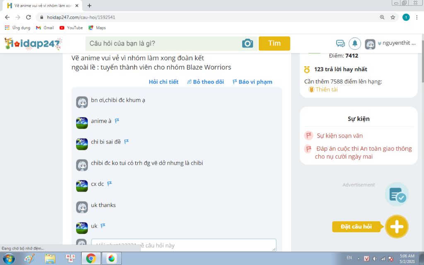The width and height of the screenshot is (424, 265).
Task: Flag the 'chi bi sai đề' comment
Action: tap(126, 142)
